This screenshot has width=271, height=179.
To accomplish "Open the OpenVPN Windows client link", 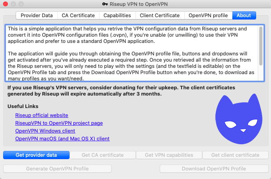I will pyautogui.click(x=45, y=131).
